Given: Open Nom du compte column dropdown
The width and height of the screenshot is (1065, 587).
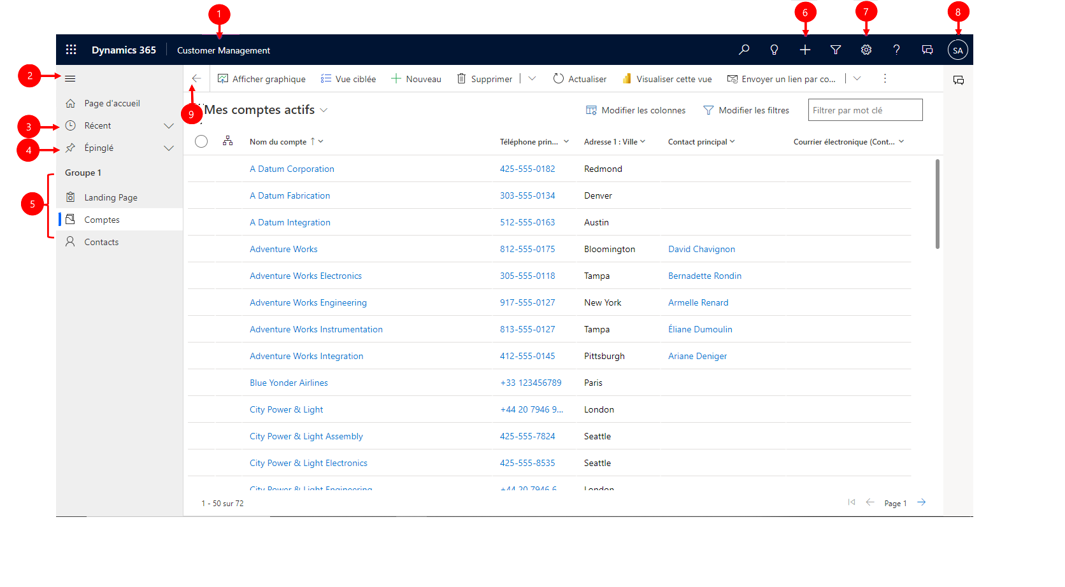Looking at the screenshot, I should (321, 141).
